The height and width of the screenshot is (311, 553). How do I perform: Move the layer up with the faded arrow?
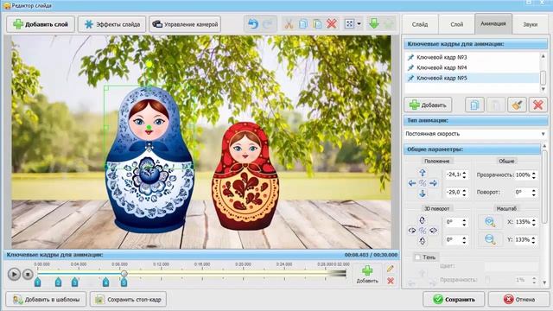click(389, 24)
